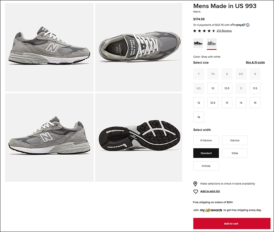Choose size 10
This screenshot has width=274, height=232.
tap(213, 88)
